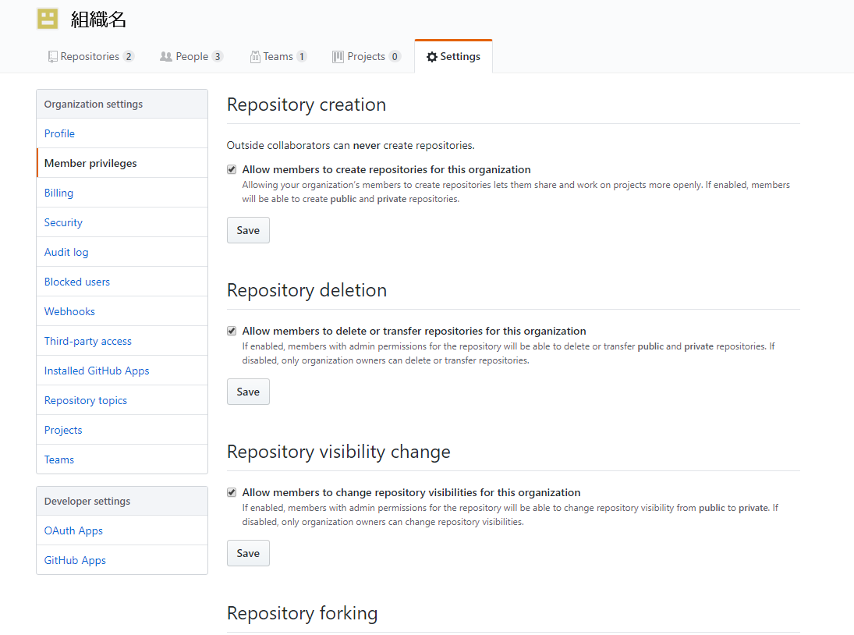
Task: Open Profile in organization settings
Action: click(x=59, y=133)
